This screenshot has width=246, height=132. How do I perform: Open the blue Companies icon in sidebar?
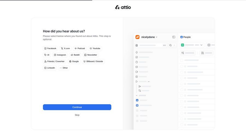137,106
